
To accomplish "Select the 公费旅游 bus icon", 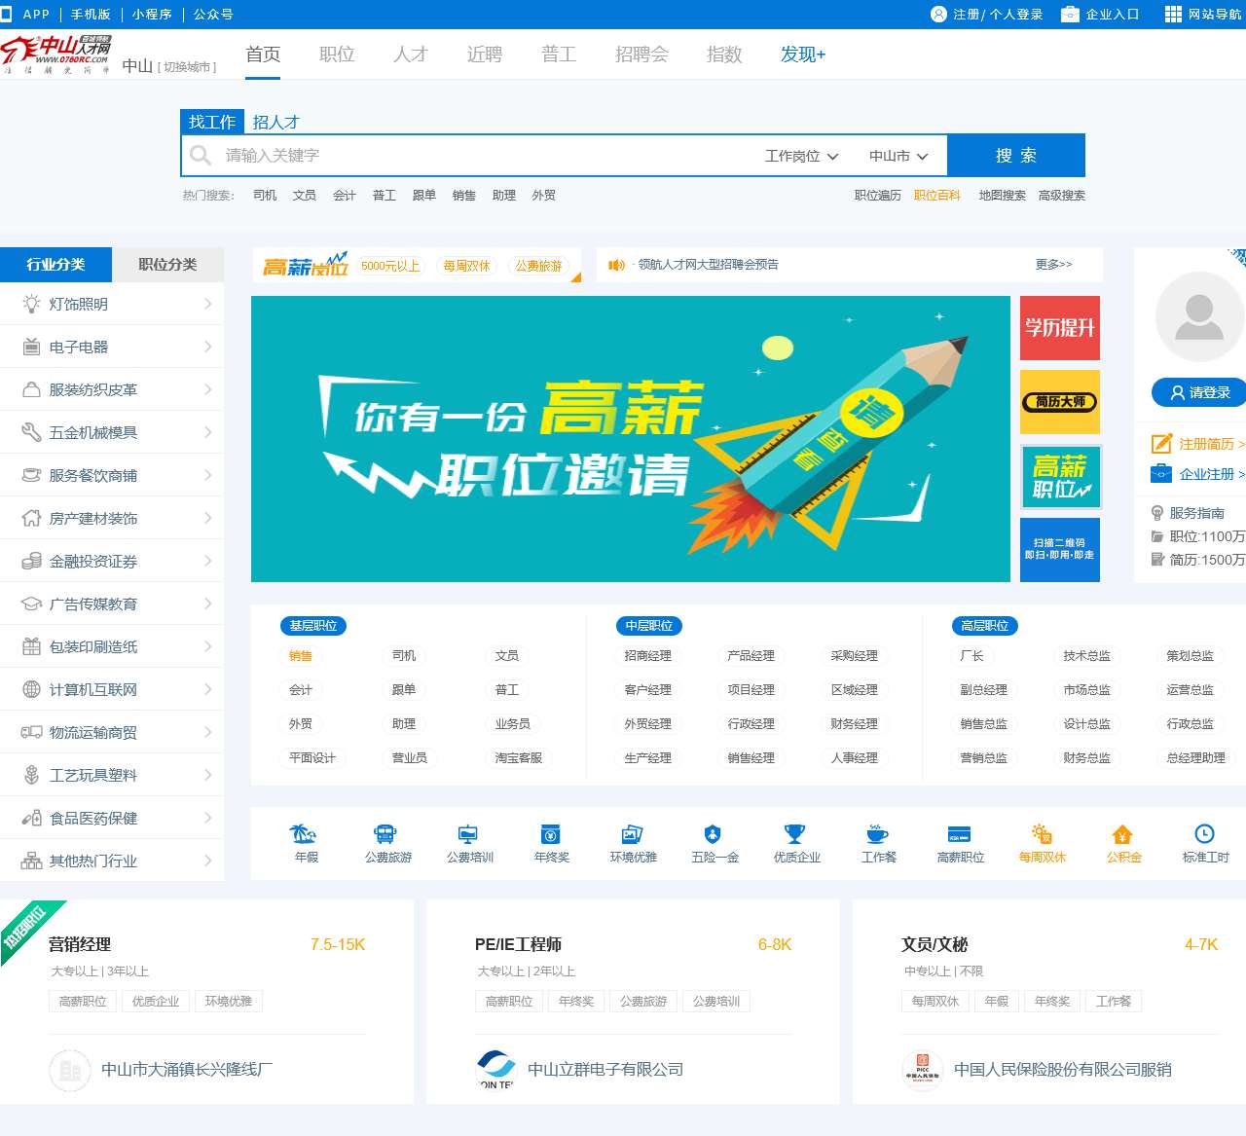I will coord(386,834).
